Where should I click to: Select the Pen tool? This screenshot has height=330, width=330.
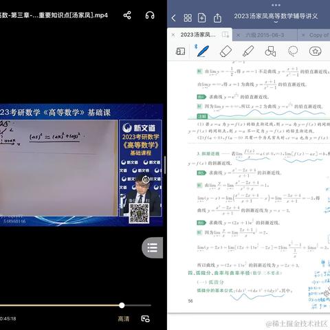[203, 51]
